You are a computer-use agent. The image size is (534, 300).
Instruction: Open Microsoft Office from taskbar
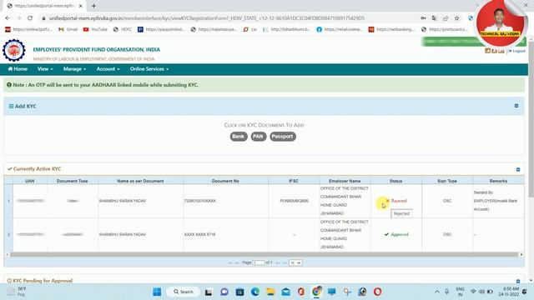pyautogui.click(x=301, y=292)
